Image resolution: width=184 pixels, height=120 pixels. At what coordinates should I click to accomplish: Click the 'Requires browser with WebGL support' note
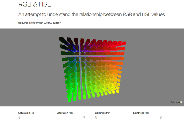[40, 23]
